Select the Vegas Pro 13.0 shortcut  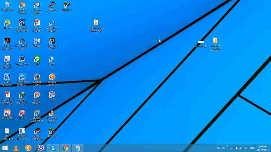point(52,44)
